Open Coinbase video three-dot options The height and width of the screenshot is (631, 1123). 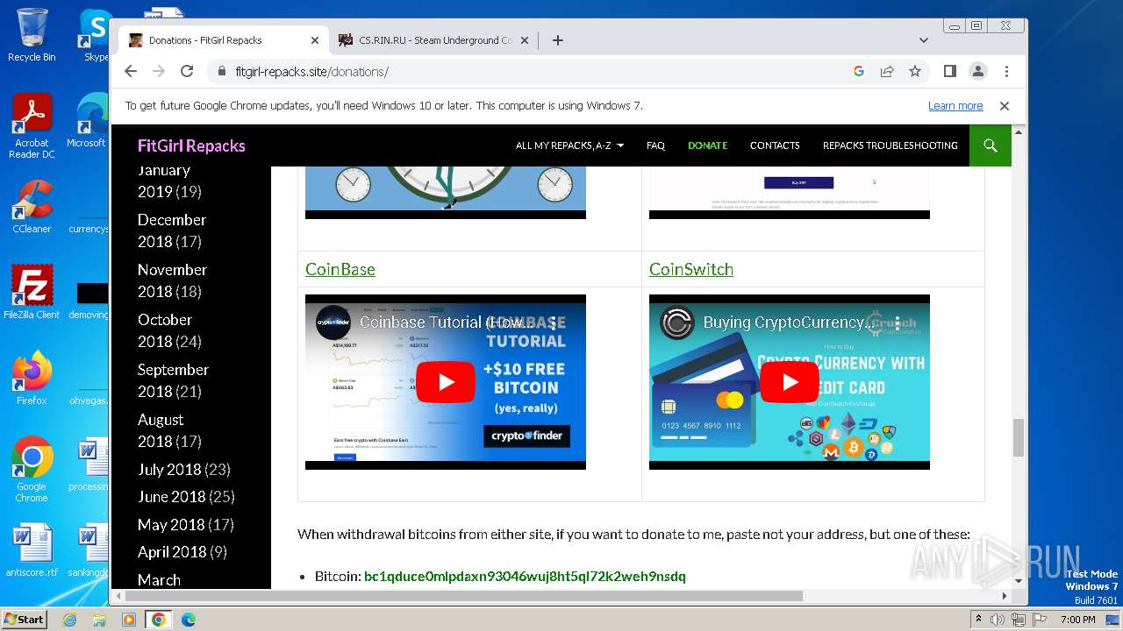tap(554, 323)
